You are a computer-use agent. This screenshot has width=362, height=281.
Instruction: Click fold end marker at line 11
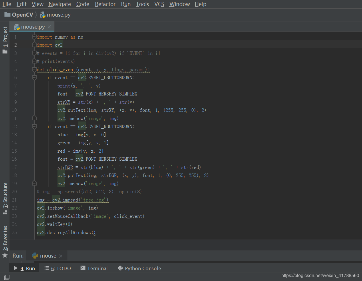34,118
